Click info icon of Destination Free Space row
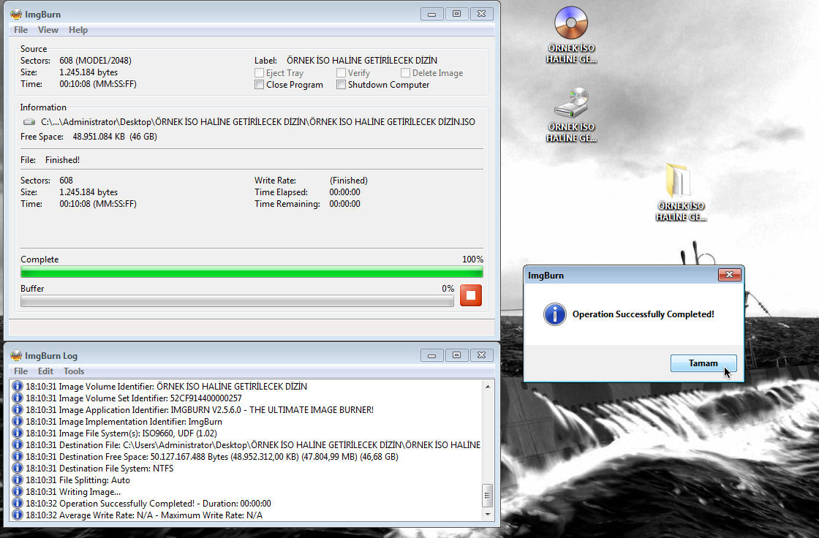 18,457
